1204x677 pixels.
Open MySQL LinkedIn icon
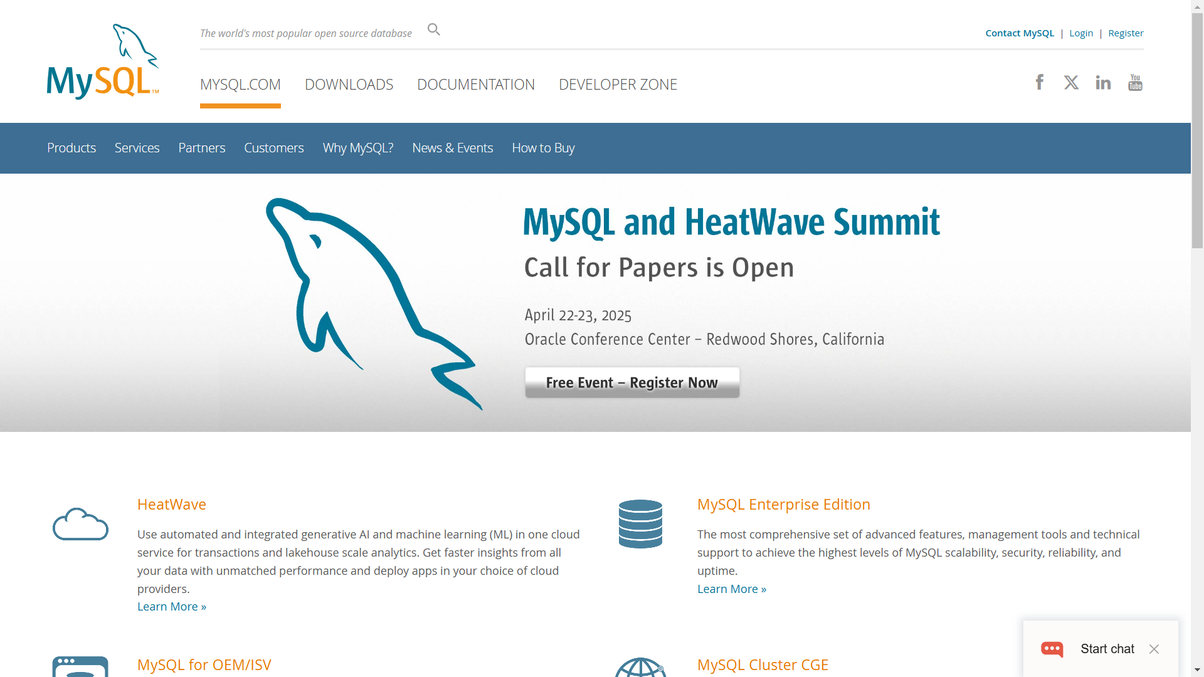(1103, 82)
